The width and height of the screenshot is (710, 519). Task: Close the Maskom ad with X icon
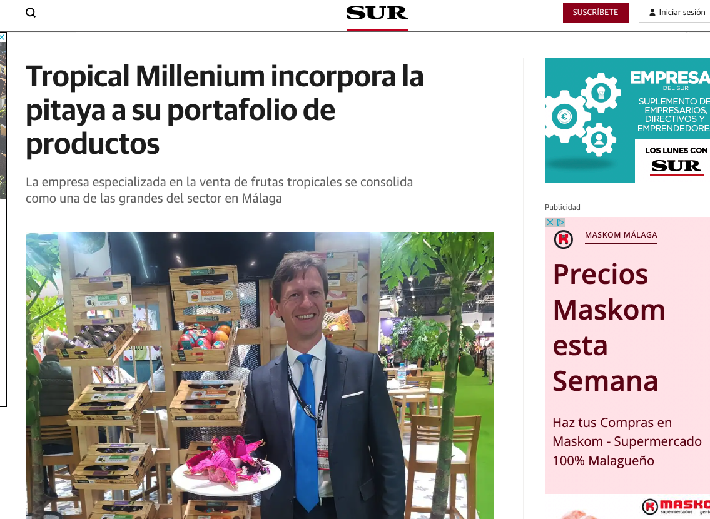point(550,222)
